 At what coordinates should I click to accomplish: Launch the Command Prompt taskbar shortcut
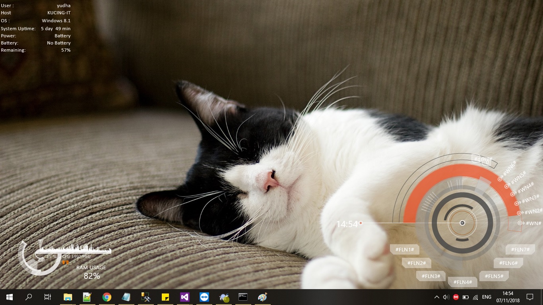click(x=243, y=297)
